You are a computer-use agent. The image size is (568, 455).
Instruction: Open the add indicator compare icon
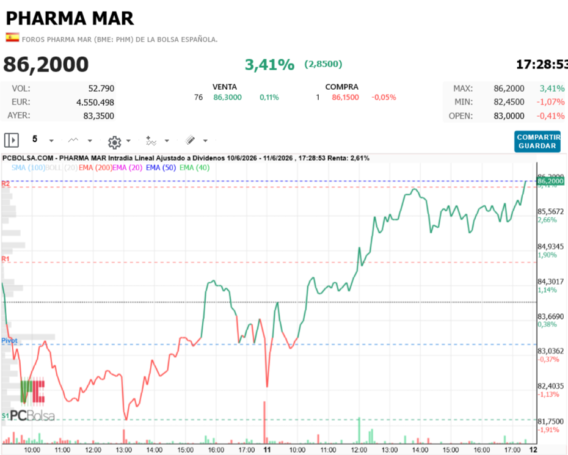[x=151, y=140]
